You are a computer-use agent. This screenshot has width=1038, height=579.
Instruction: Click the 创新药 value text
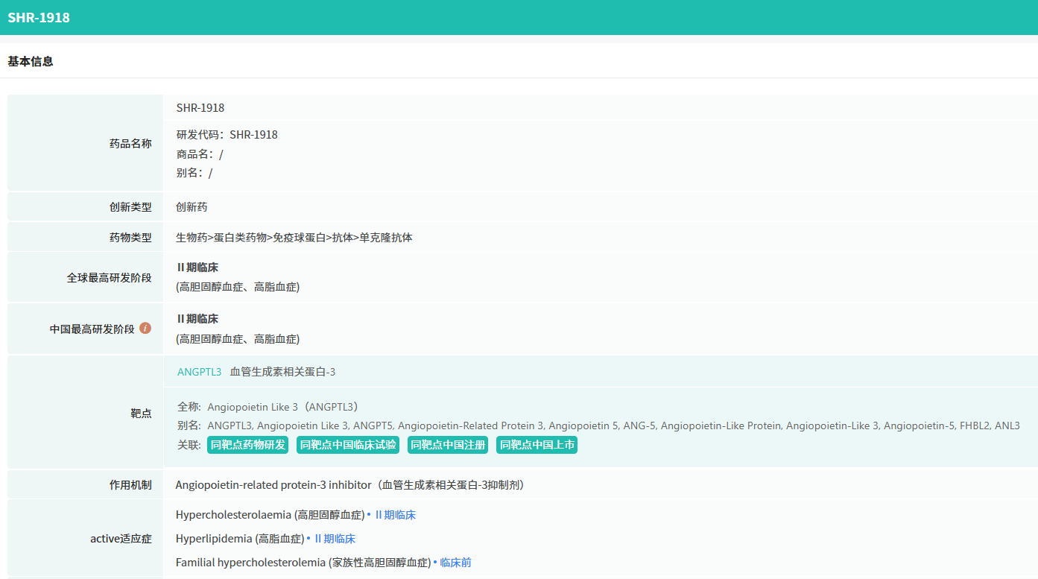click(192, 207)
